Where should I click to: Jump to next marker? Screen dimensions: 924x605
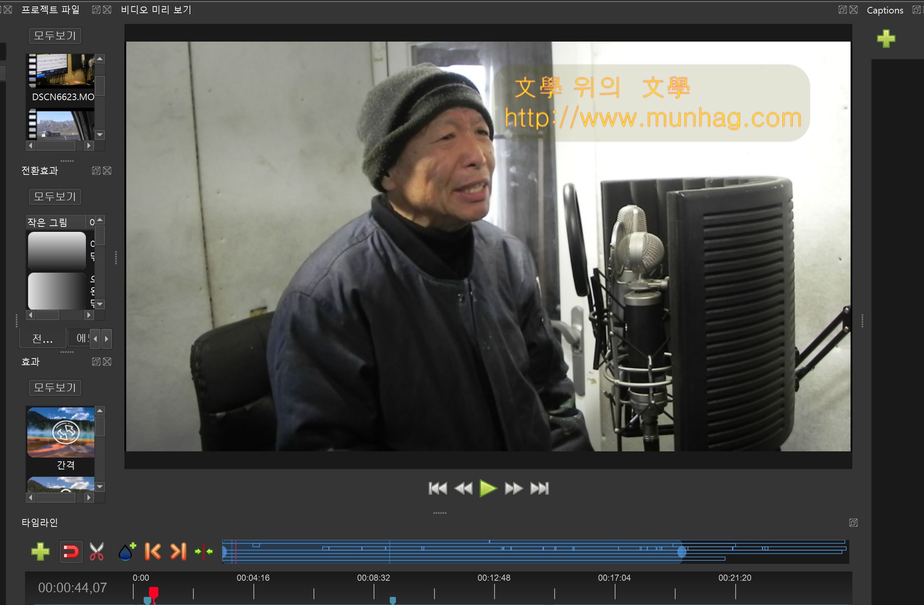(x=178, y=551)
